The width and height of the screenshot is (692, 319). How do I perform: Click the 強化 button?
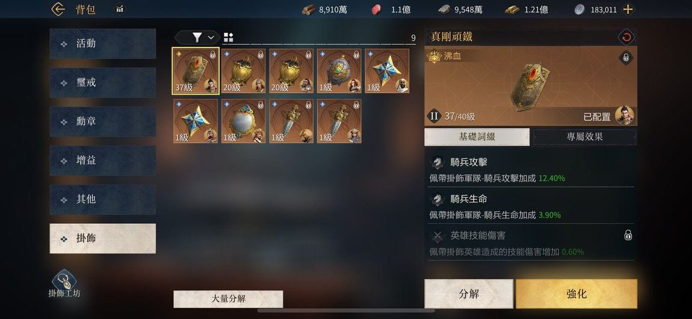click(576, 294)
